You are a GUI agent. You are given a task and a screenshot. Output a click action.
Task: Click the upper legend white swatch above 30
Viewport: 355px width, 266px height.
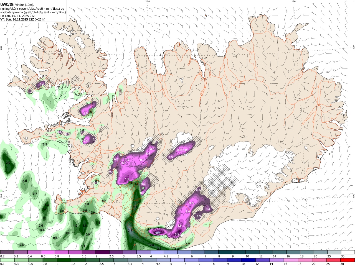pyautogui.click(x=348, y=252)
